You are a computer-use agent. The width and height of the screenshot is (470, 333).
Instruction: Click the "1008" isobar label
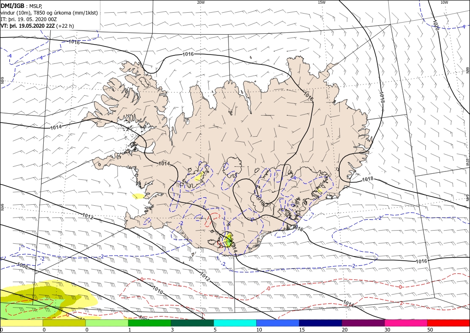[23, 265]
